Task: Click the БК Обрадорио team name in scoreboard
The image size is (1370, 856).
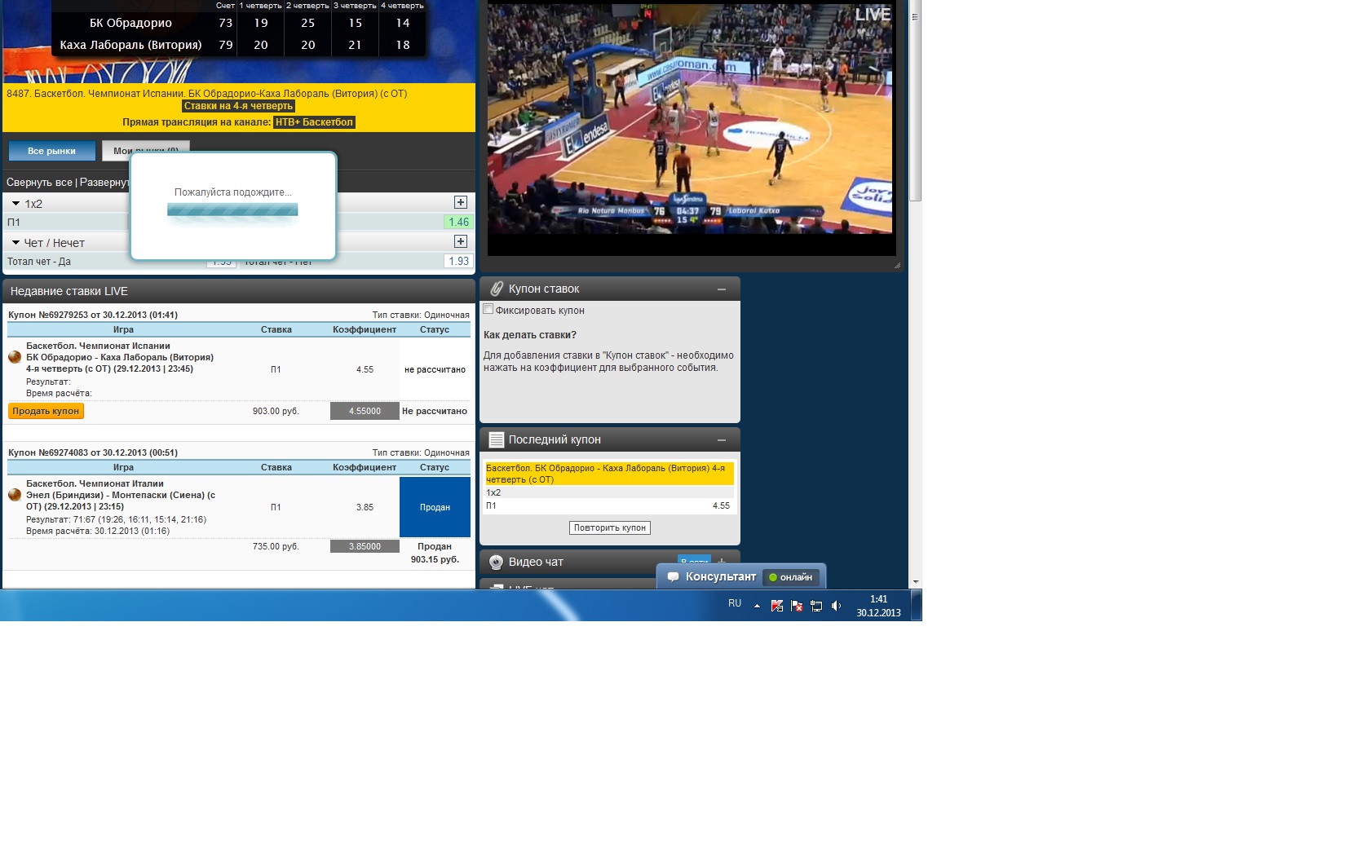Action: 130,23
